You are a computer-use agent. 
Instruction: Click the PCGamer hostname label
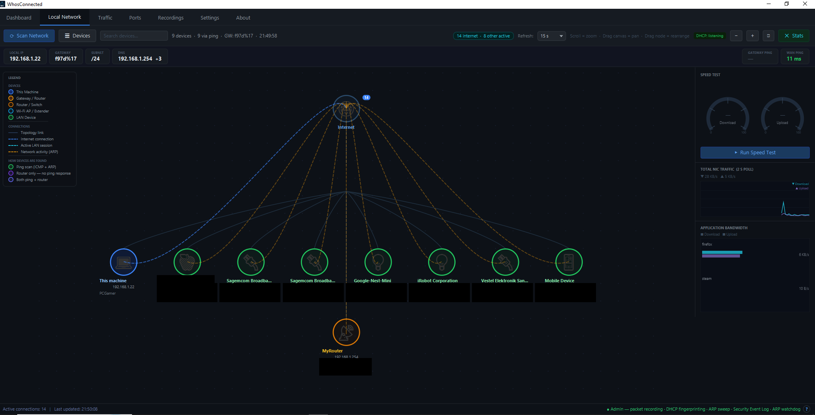[108, 293]
